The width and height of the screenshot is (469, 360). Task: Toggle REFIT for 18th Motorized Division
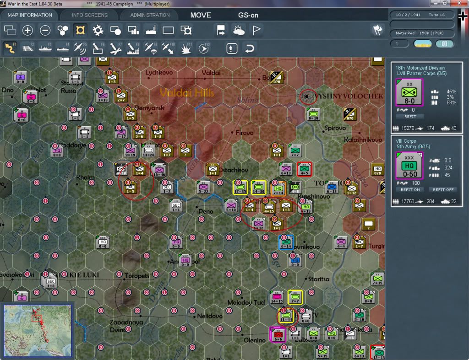click(410, 117)
